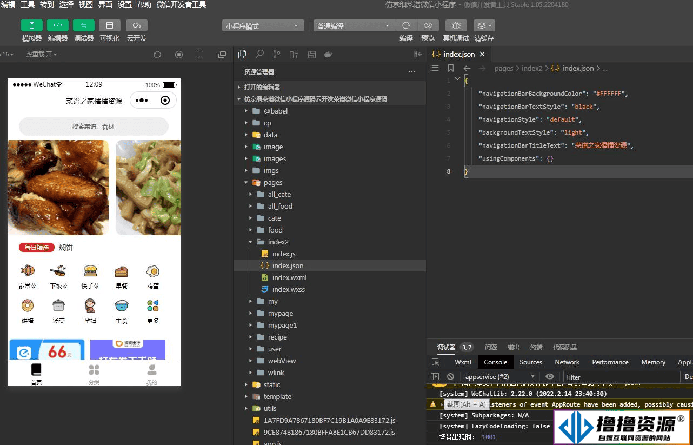The image size is (693, 445).
Task: Collapse the project root folder section
Action: tap(330, 99)
